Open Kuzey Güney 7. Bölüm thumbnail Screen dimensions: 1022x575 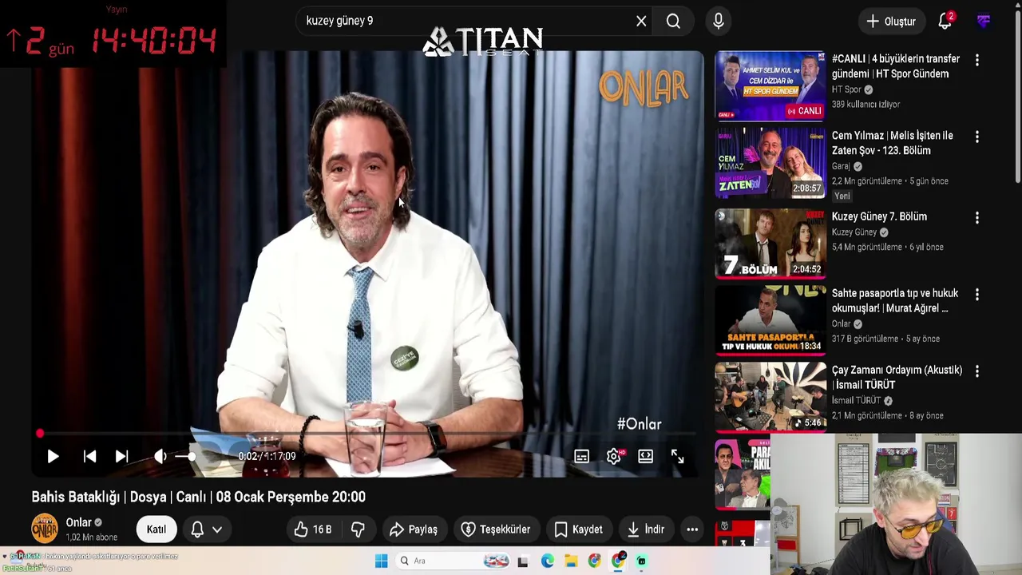coord(770,243)
